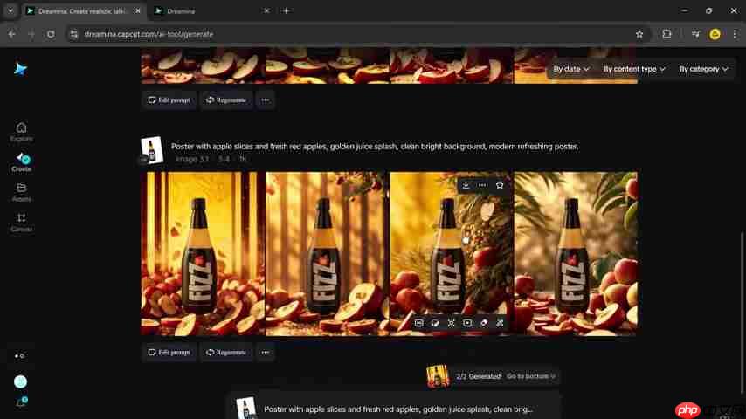This screenshot has height=419, width=746.
Task: View site information icon in address bar
Action: (x=73, y=34)
